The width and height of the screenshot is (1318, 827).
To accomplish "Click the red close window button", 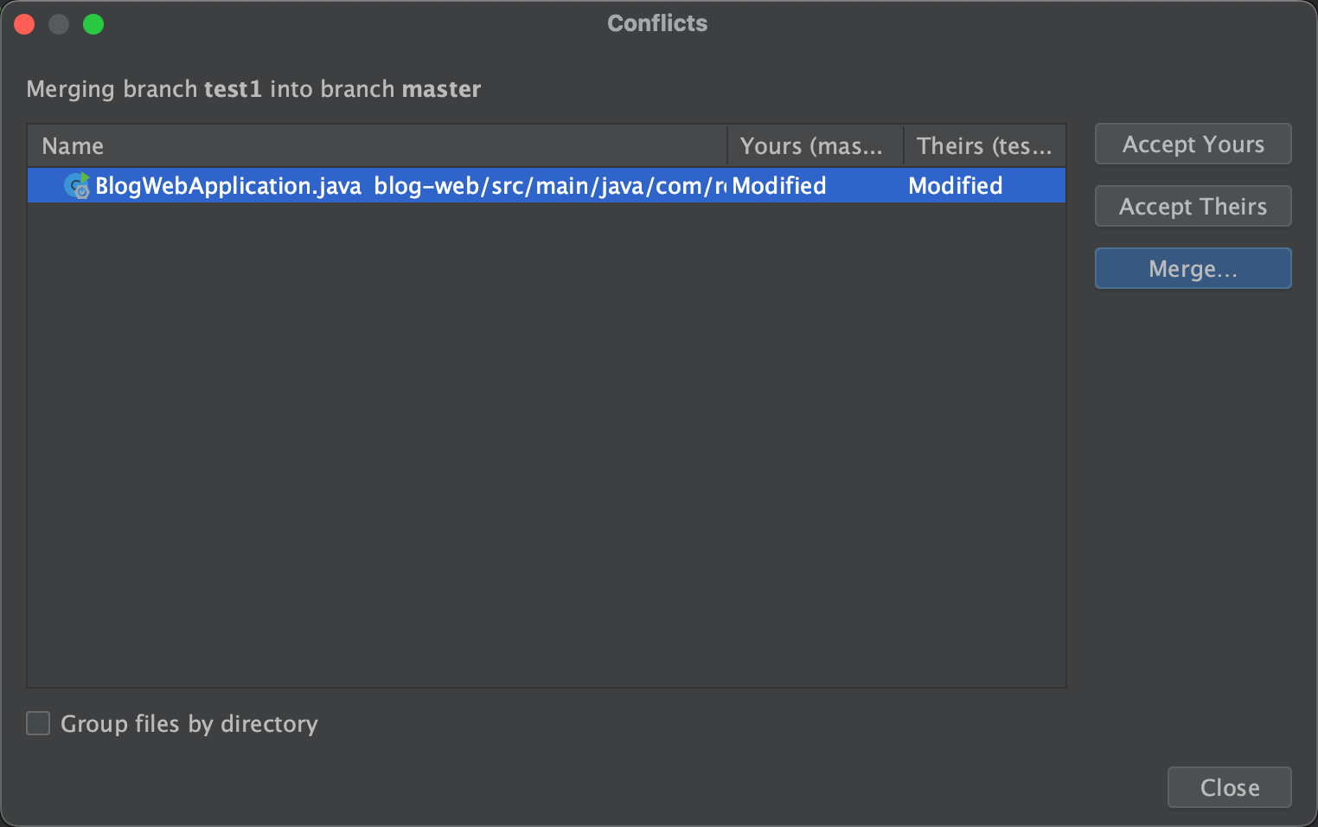I will point(24,24).
